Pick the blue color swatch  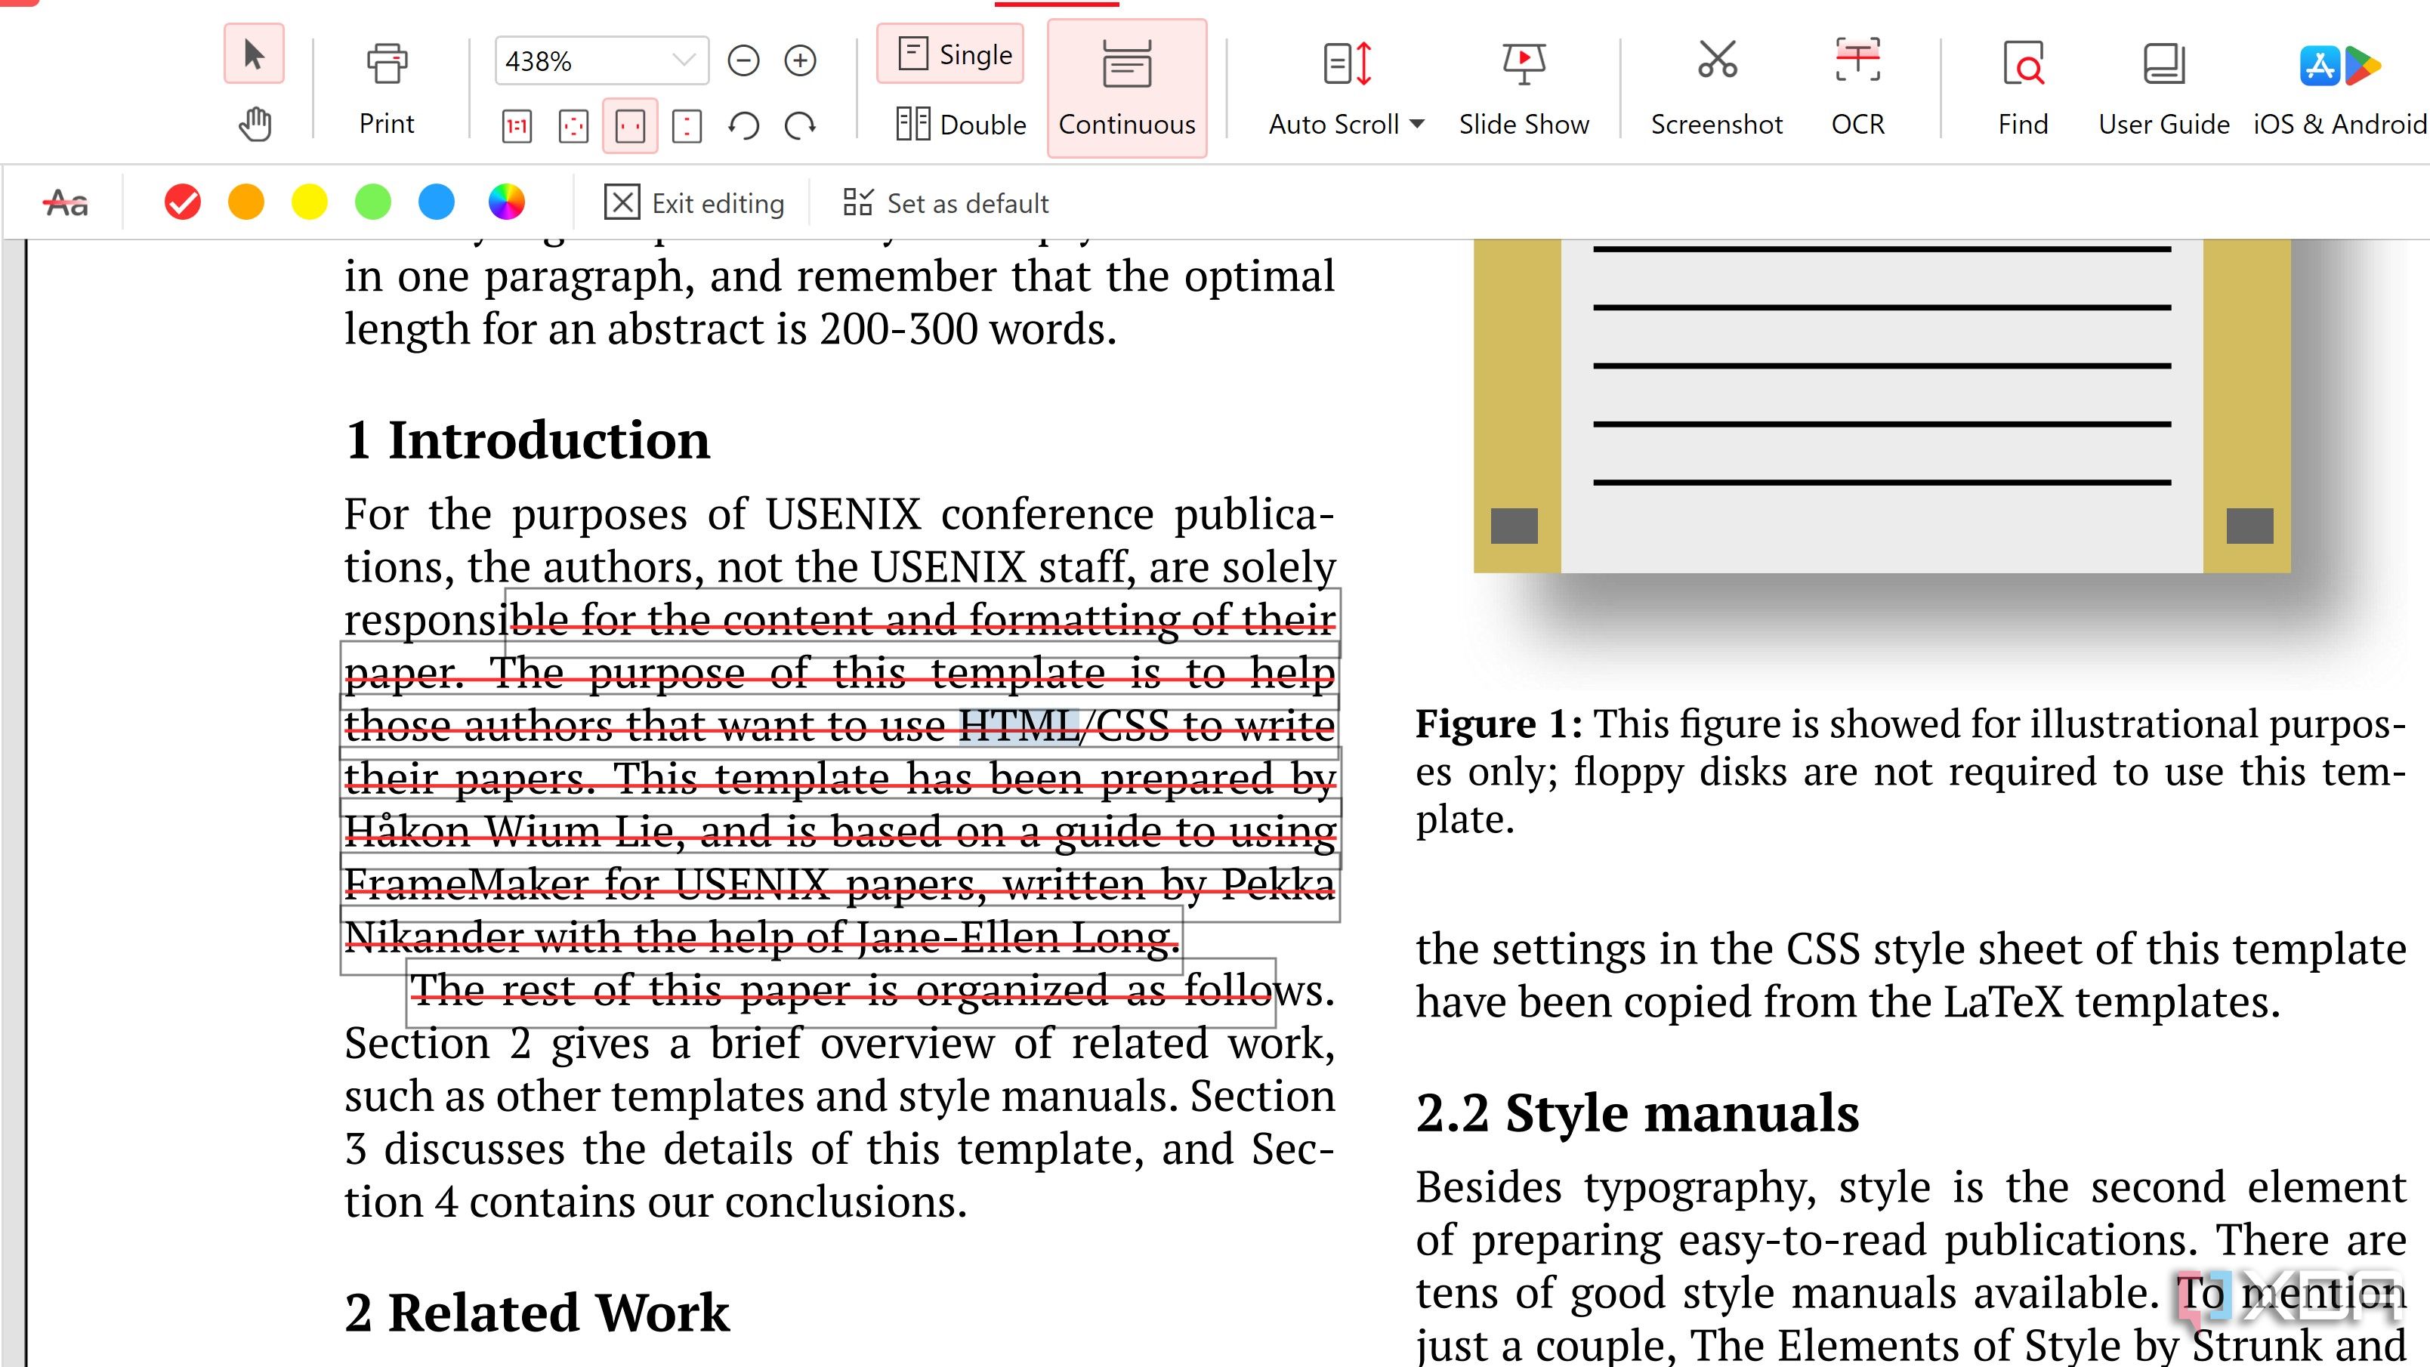tap(436, 203)
